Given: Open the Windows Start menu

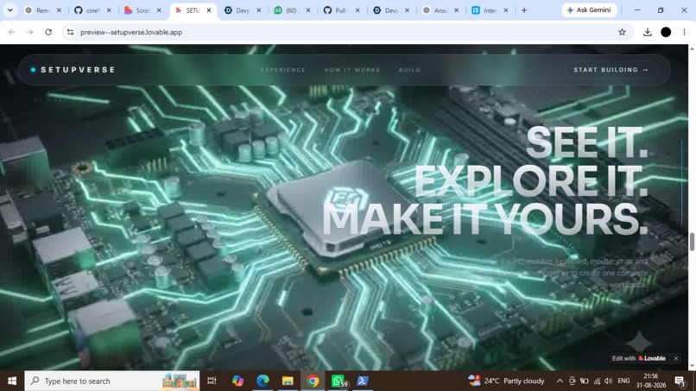Looking at the screenshot, I should [12, 381].
